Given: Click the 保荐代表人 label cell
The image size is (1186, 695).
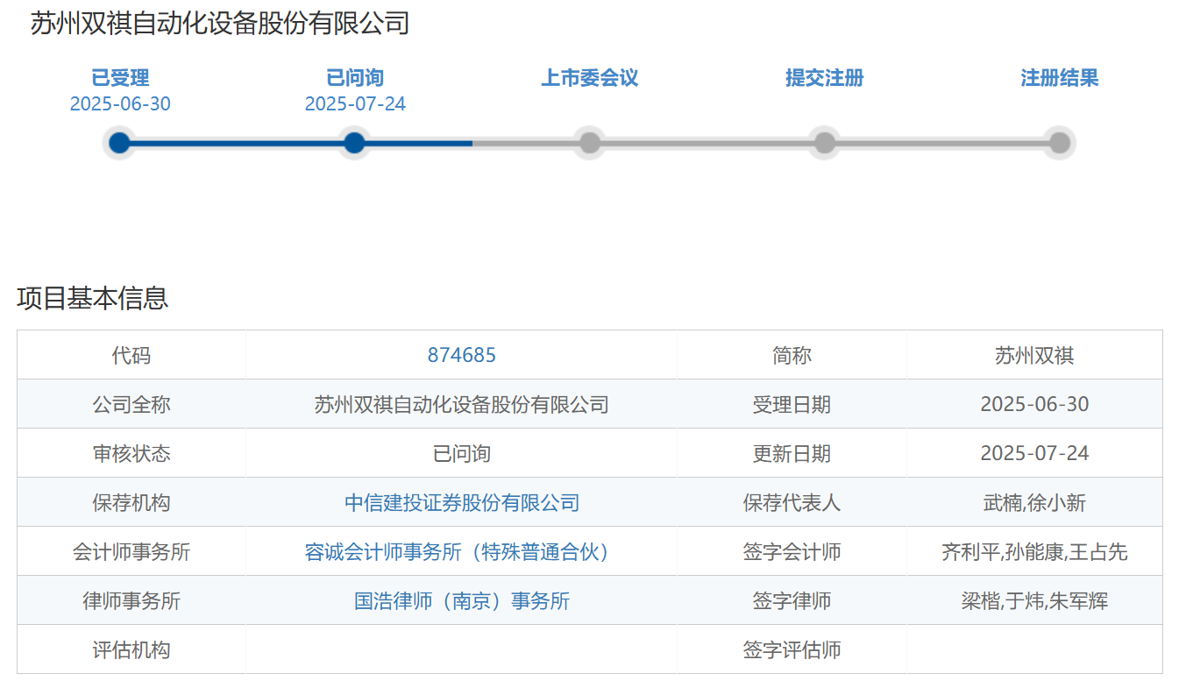Looking at the screenshot, I should click(792, 502).
